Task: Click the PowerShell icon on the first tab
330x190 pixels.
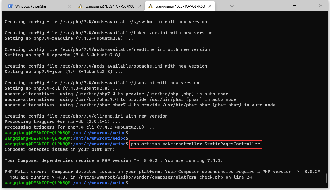Action: tap(10, 6)
